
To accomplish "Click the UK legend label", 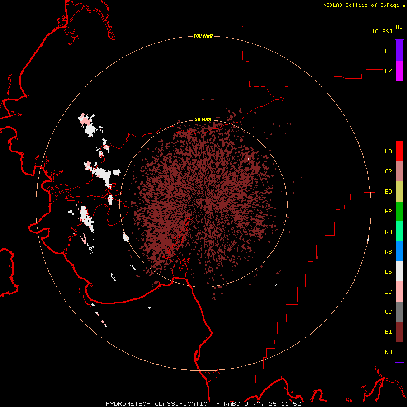I will 388,71.
